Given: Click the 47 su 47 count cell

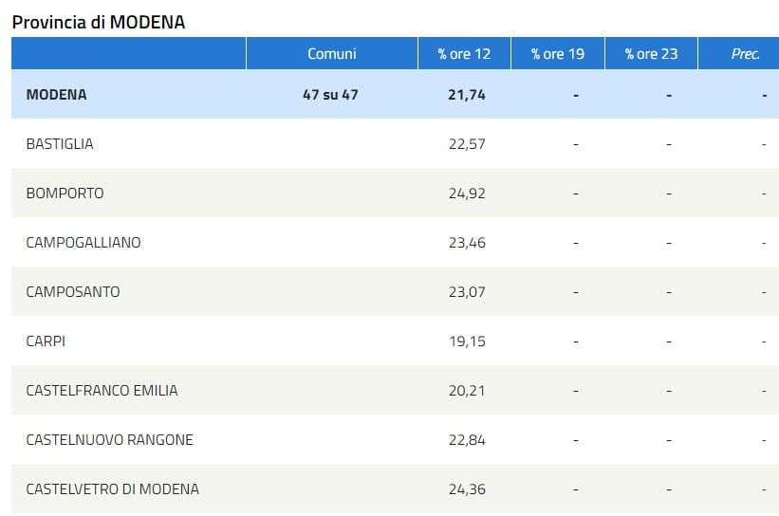Looking at the screenshot, I should [329, 95].
